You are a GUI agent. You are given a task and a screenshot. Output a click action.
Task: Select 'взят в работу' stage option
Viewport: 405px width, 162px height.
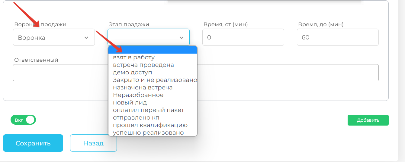pos(134,57)
